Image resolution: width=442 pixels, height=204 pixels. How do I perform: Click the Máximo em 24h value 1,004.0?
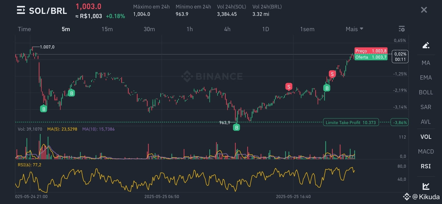(x=142, y=14)
